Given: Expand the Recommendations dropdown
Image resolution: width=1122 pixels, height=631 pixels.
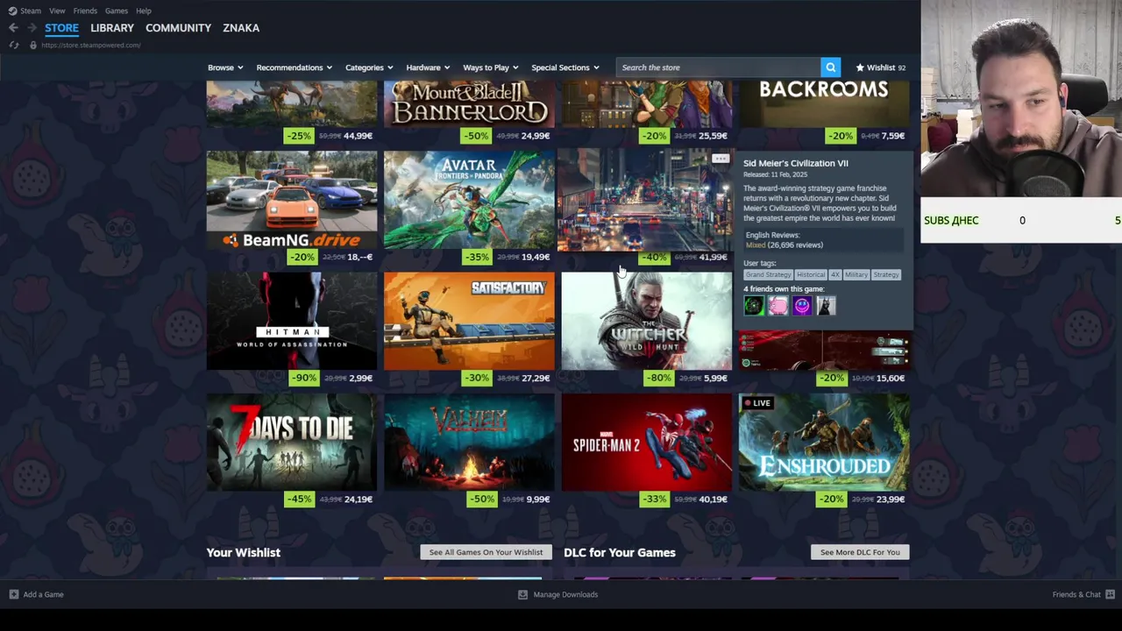Looking at the screenshot, I should (294, 67).
